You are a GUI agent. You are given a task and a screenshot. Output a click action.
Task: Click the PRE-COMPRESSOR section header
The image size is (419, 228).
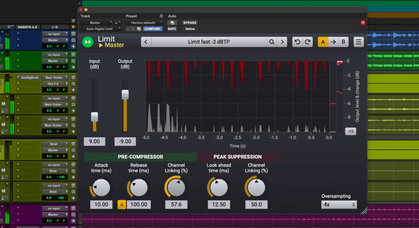(x=141, y=157)
